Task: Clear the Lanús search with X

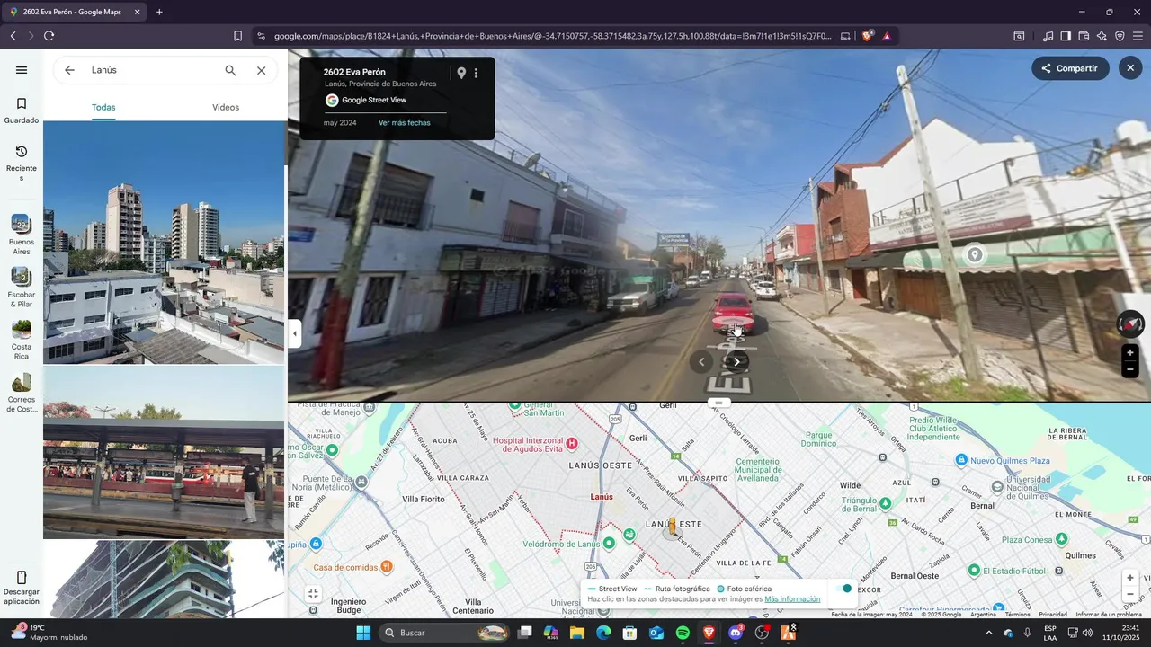Action: (261, 70)
